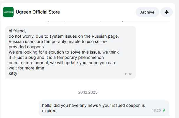Click the "kitty" signature in message
The height and width of the screenshot is (118, 179).
click(x=13, y=73)
